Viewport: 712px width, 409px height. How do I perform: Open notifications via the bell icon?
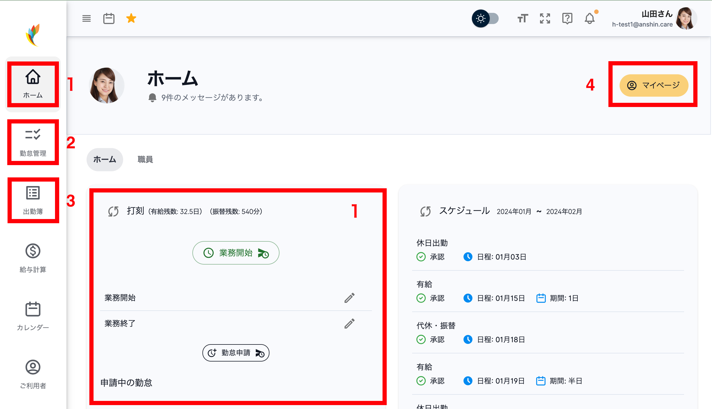pos(590,18)
